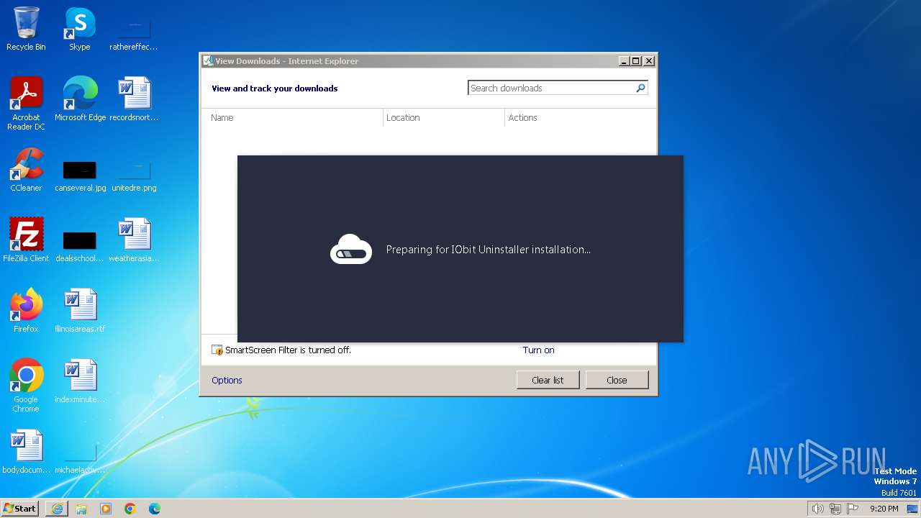This screenshot has height=518, width=921.
Task: Click in the Search downloads field
Action: tap(550, 88)
